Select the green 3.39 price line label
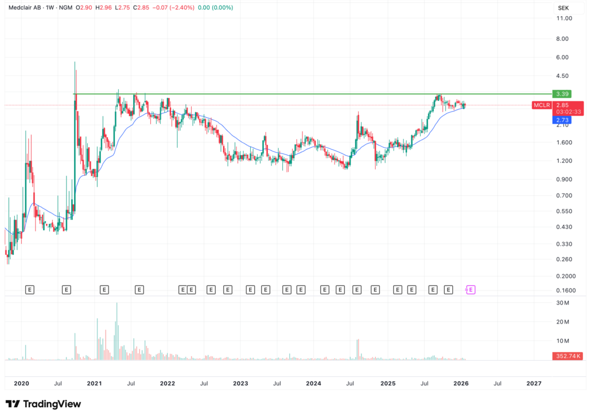The image size is (591, 418). tap(561, 94)
